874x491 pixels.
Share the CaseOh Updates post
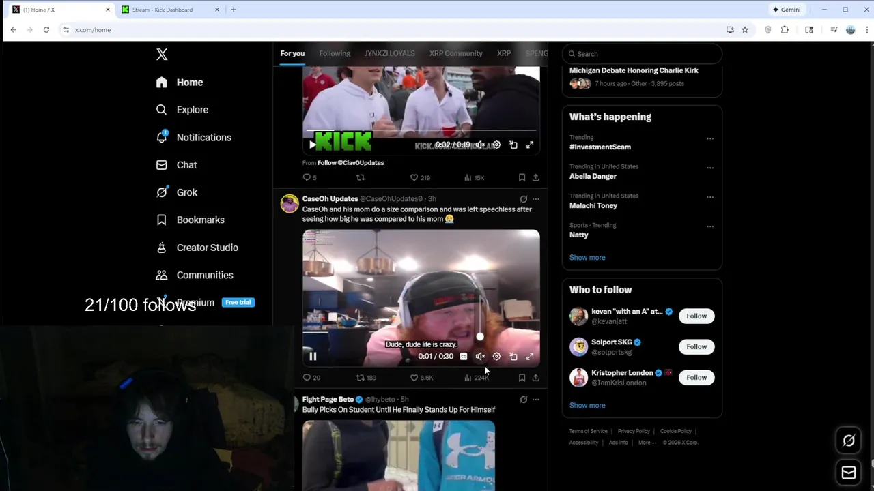pos(535,378)
